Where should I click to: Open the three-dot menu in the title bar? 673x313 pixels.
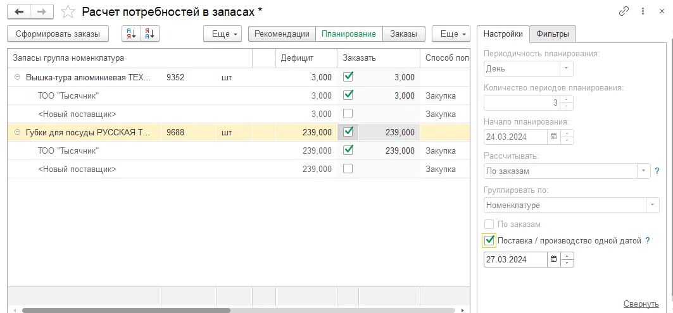tap(643, 11)
